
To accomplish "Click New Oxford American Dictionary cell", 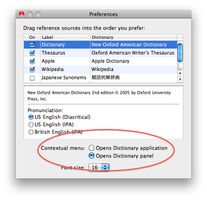I will [x=129, y=45].
